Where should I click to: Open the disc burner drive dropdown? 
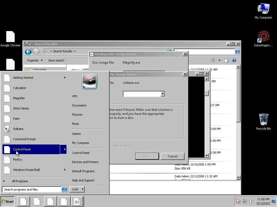163,94
